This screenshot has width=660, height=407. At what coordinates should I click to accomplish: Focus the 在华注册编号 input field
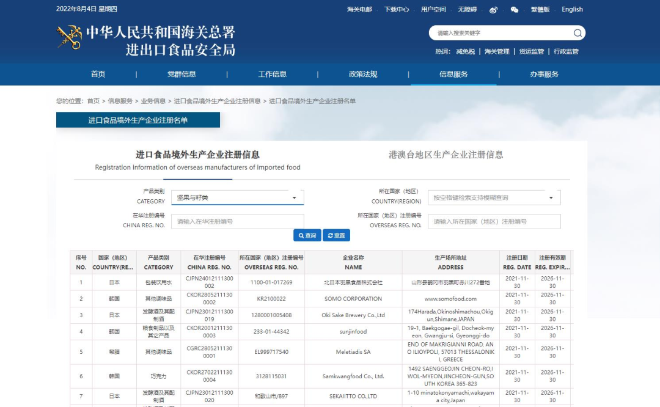237,221
